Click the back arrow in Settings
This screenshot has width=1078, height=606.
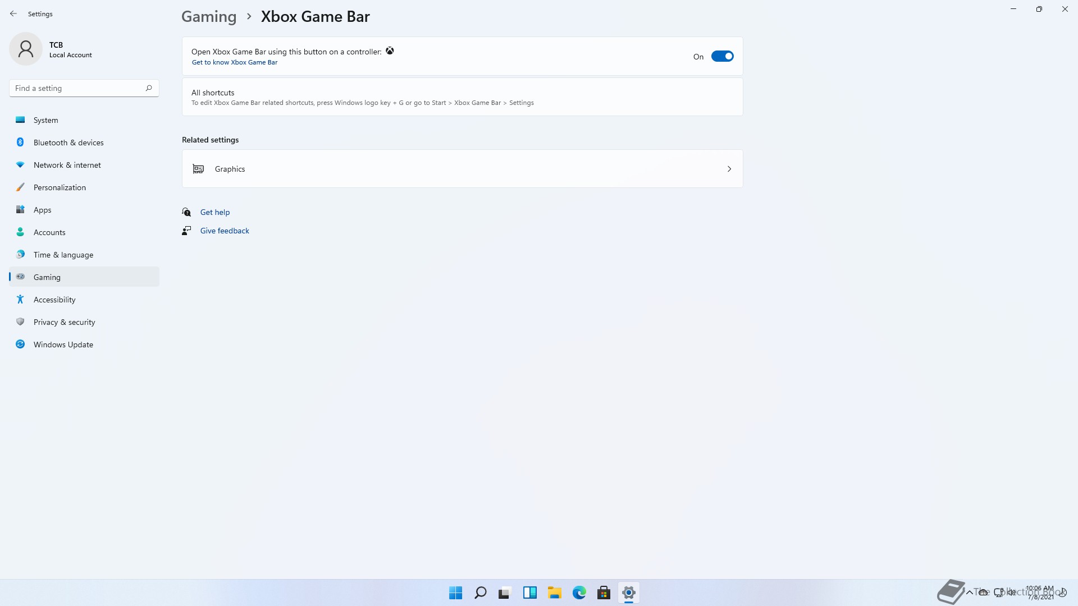click(13, 13)
